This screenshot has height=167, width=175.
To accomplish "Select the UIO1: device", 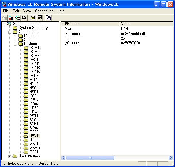I will (x=34, y=140).
